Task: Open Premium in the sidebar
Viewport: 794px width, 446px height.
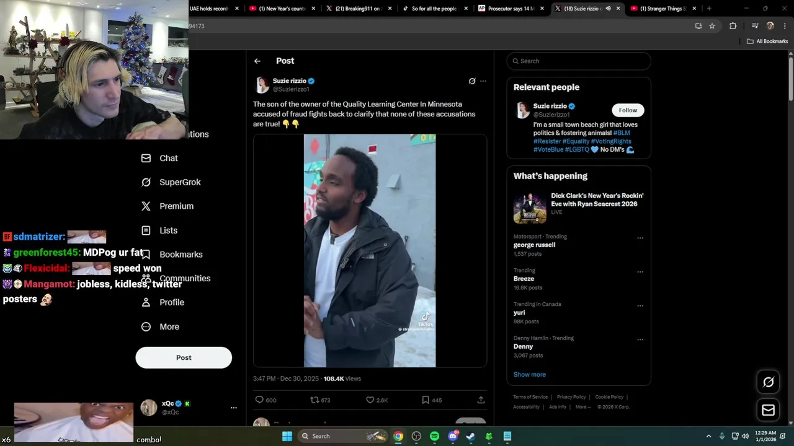Action: (x=176, y=206)
